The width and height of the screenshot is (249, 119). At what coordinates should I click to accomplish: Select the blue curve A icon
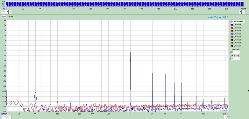[x=232, y=25]
